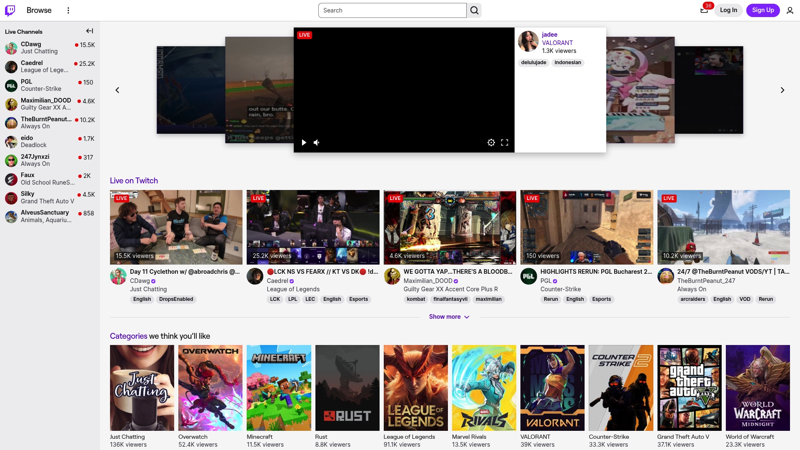
Task: Click the Log In button
Action: tap(728, 10)
